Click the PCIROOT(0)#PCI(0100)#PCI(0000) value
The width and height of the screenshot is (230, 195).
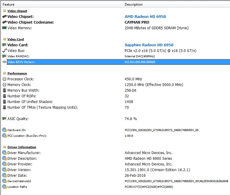pyautogui.click(x=149, y=187)
